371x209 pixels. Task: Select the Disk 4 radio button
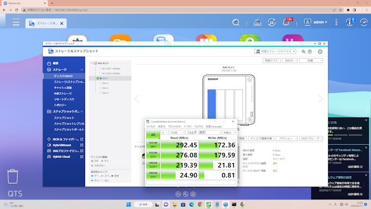point(101,93)
